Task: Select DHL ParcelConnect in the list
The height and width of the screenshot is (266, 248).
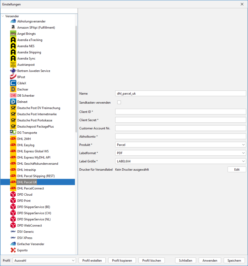Action: point(30,188)
